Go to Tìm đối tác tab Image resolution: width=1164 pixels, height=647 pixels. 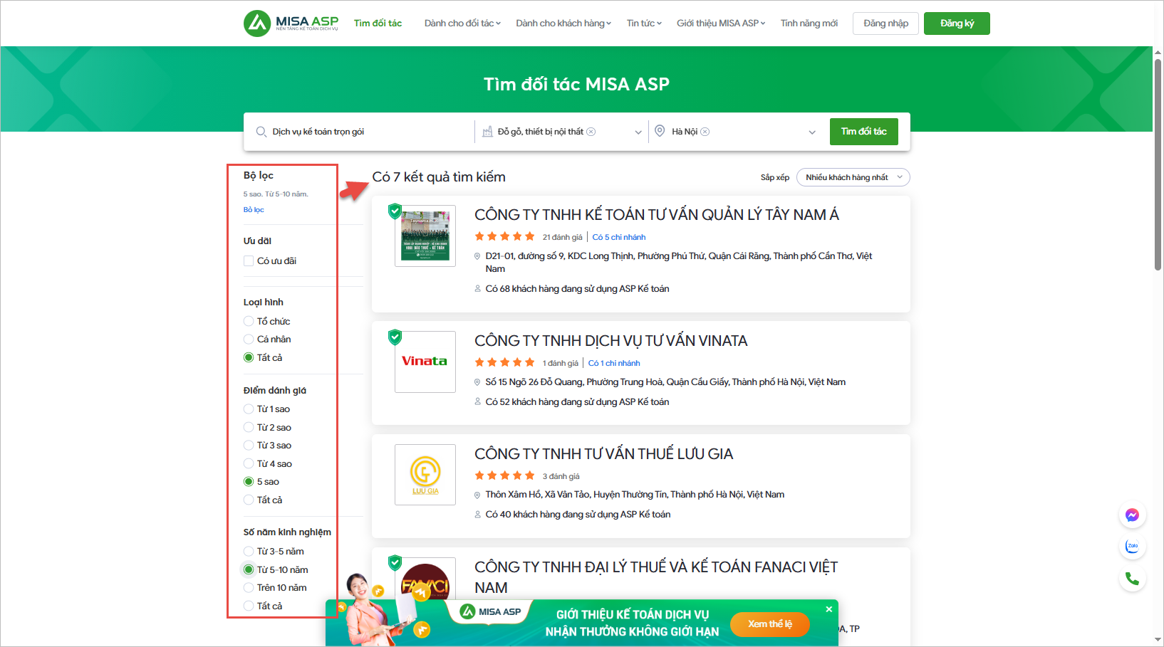(x=378, y=23)
